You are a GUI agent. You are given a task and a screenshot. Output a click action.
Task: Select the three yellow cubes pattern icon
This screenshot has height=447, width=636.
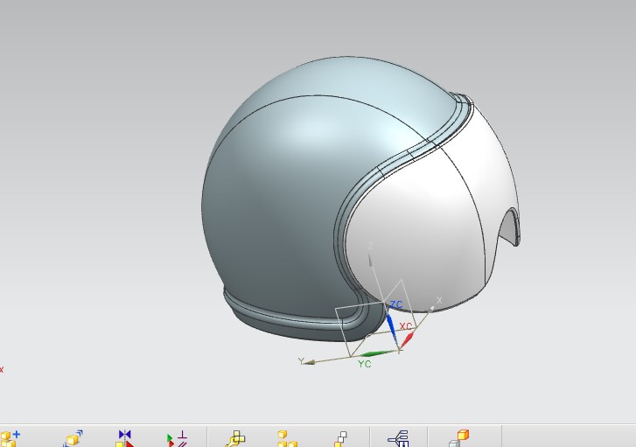(x=287, y=439)
